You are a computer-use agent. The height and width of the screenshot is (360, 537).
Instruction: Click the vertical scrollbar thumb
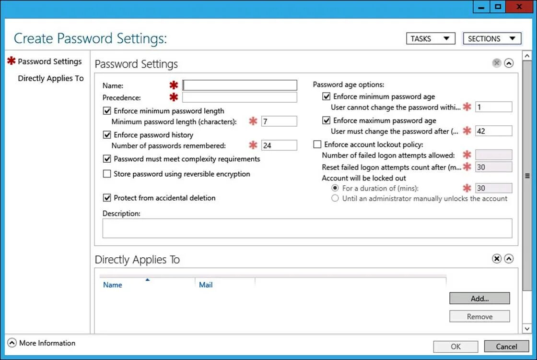click(527, 176)
